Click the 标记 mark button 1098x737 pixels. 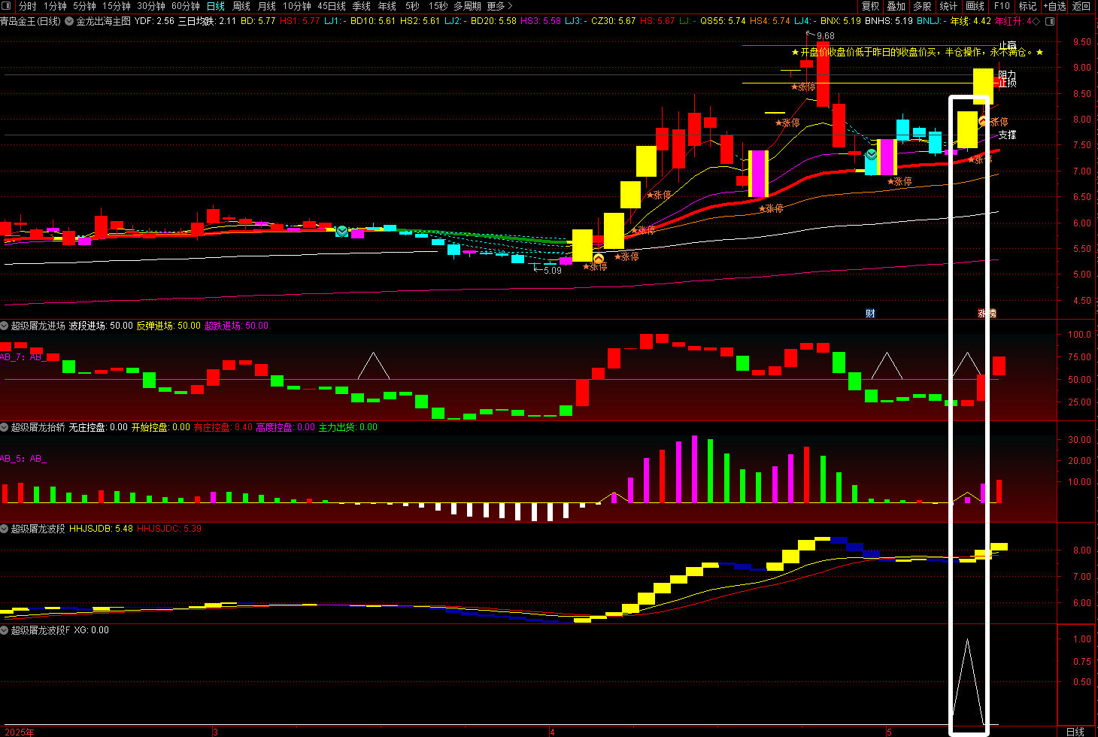[1027, 6]
